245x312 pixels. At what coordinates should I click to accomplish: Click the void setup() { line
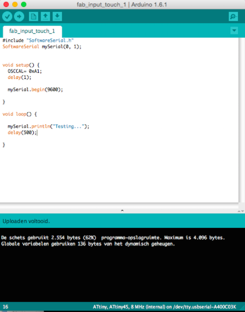point(21,65)
